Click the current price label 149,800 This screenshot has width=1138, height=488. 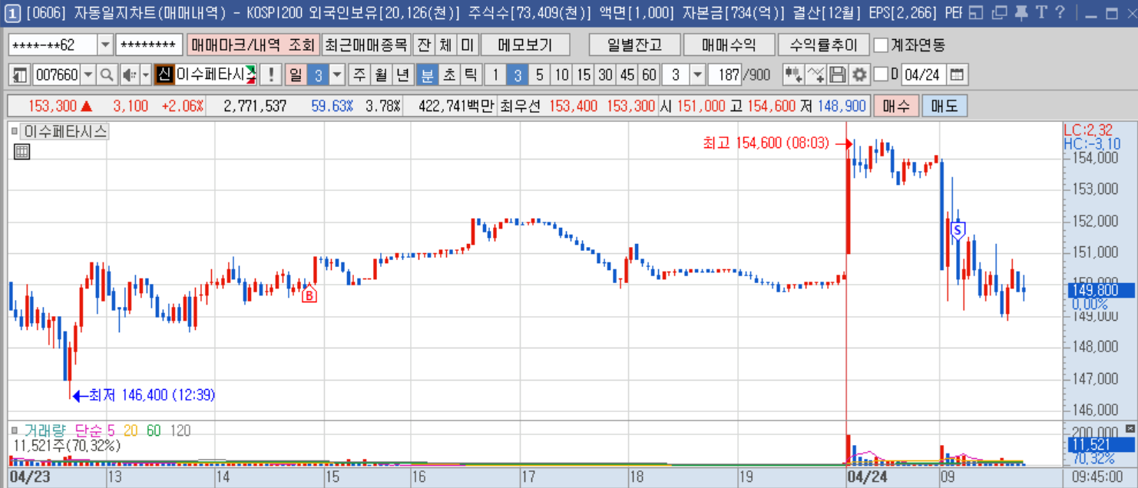coord(1100,290)
